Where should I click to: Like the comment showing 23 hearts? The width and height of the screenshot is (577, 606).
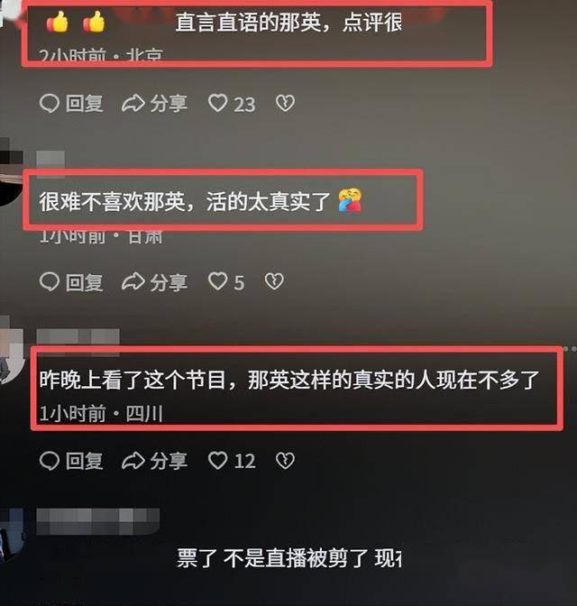coord(232,104)
